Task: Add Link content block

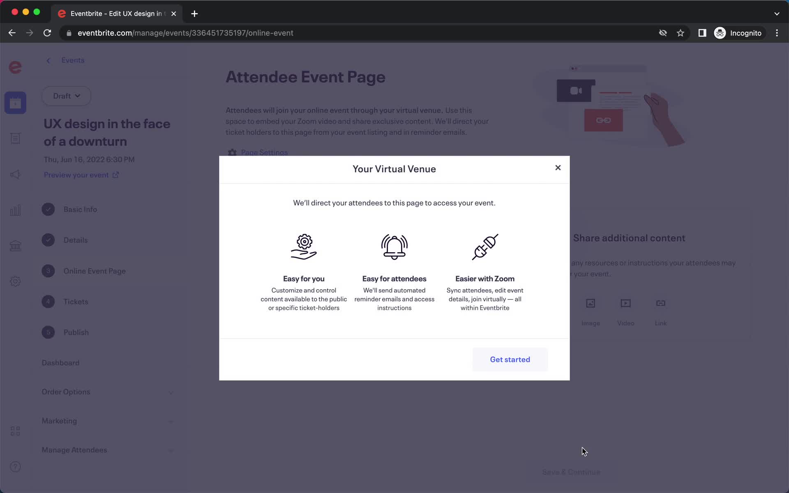Action: [660, 312]
